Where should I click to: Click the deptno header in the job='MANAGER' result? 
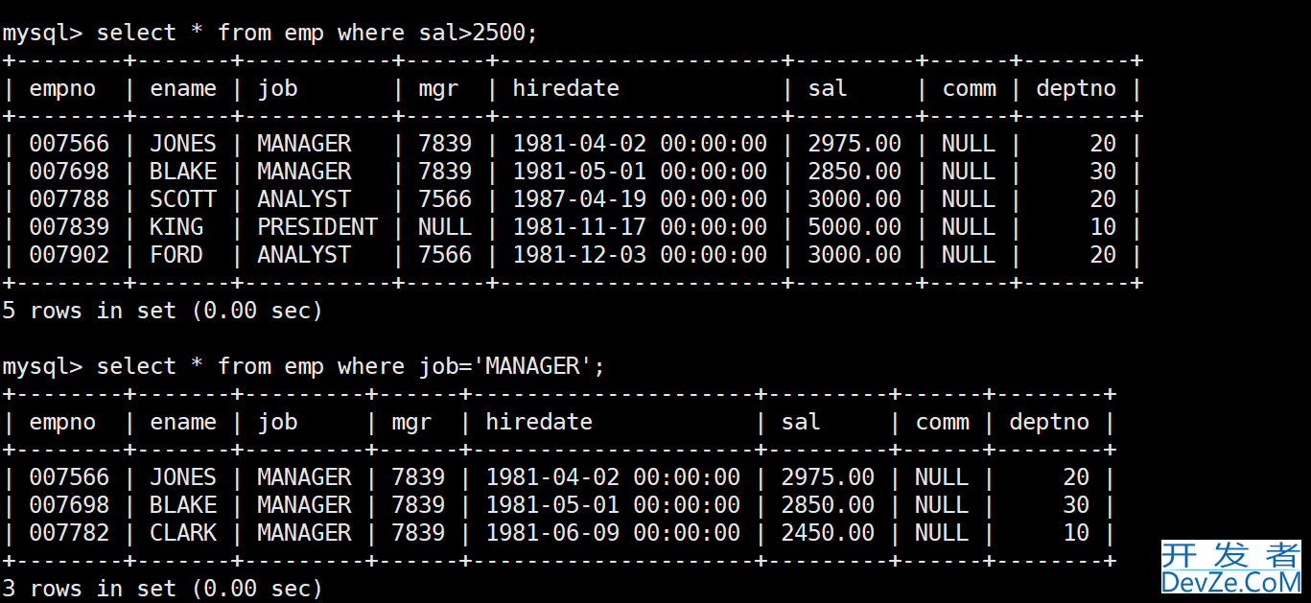click(x=1049, y=422)
